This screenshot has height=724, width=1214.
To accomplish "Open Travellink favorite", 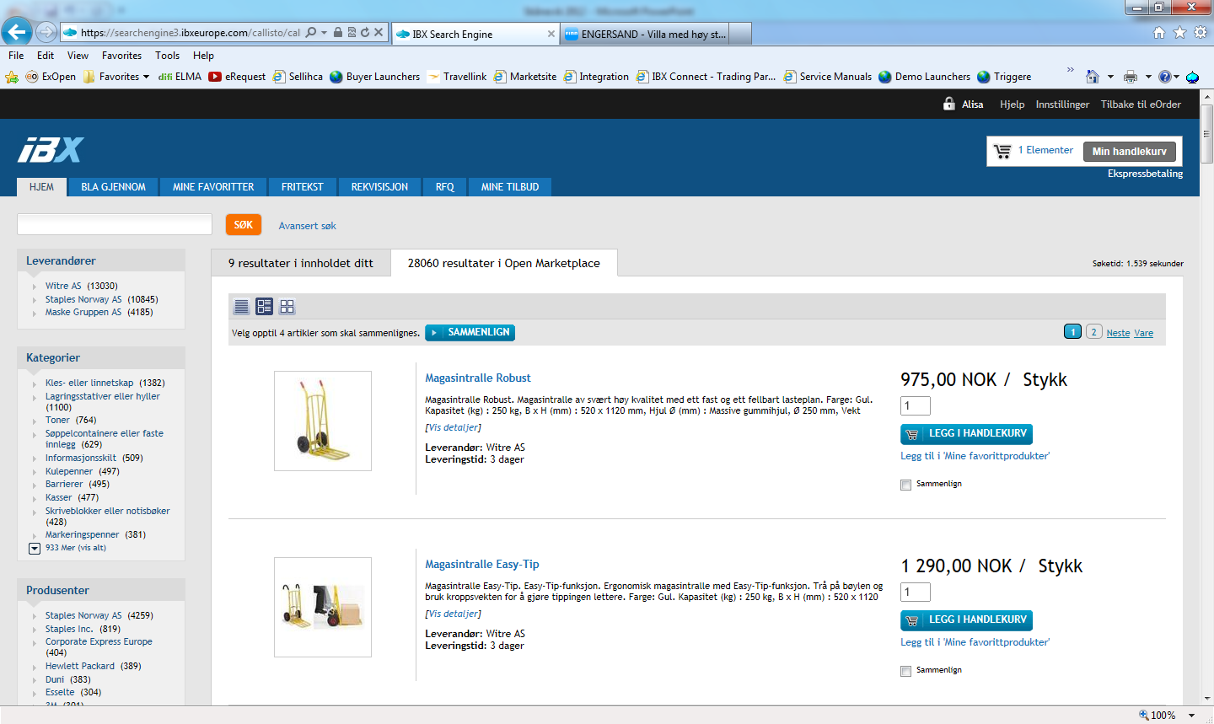I will [x=458, y=77].
